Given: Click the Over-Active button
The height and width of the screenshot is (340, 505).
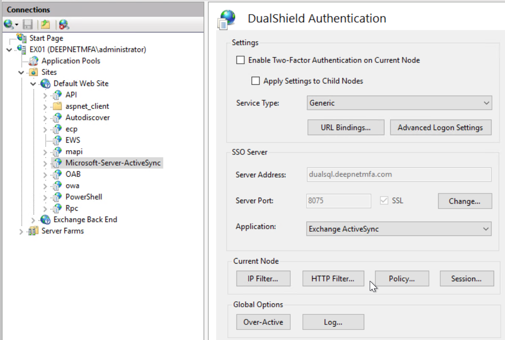Looking at the screenshot, I should [263, 322].
